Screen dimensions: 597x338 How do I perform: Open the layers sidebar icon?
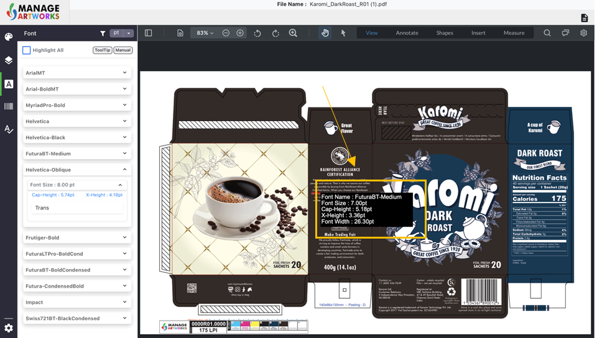coord(8,60)
